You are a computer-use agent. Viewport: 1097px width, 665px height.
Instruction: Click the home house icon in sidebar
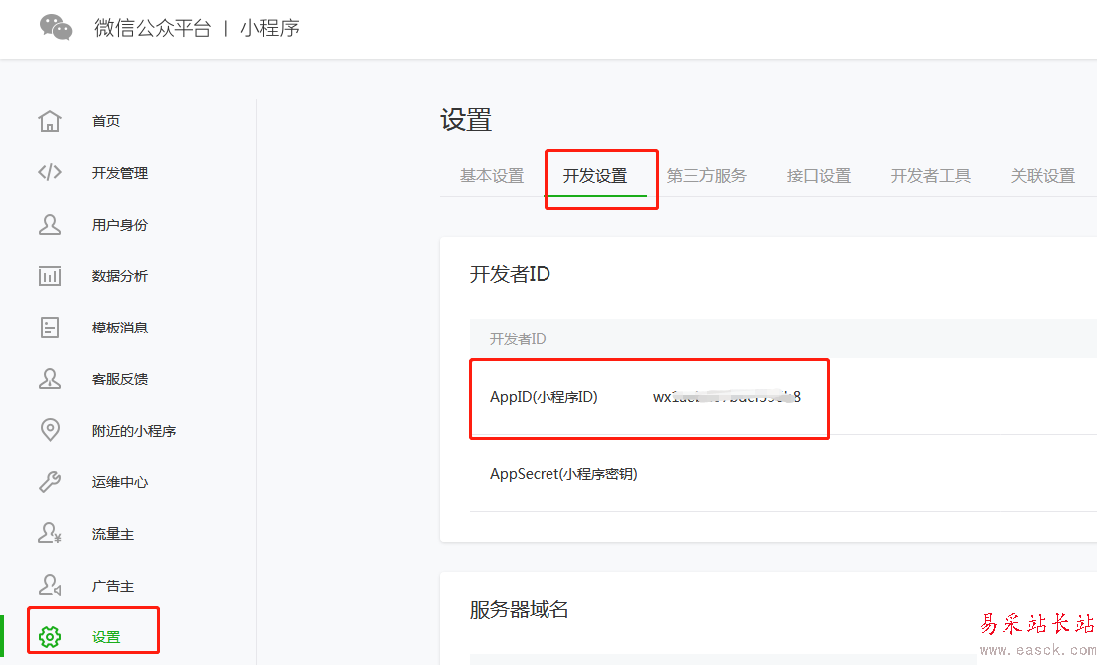point(50,120)
